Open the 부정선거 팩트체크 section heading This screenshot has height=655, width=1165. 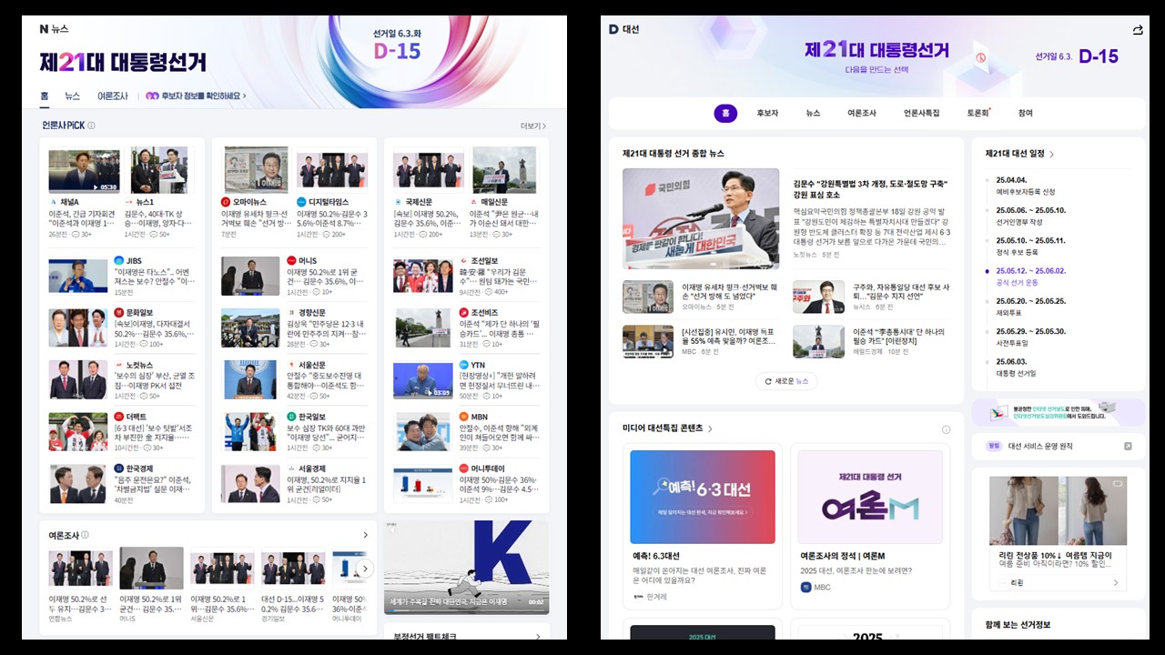click(x=425, y=637)
